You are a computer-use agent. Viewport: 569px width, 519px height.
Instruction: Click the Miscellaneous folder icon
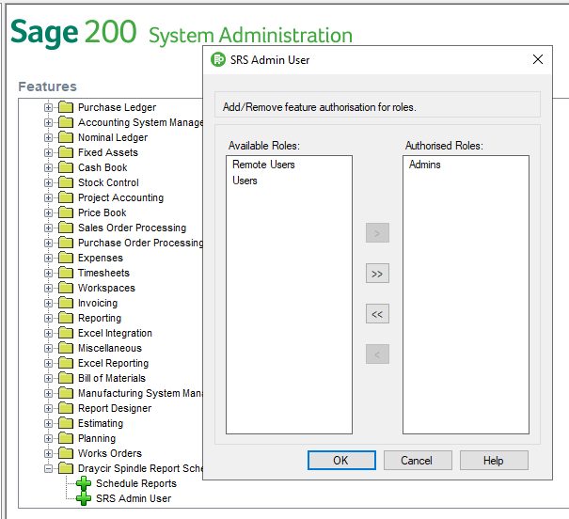tap(66, 348)
